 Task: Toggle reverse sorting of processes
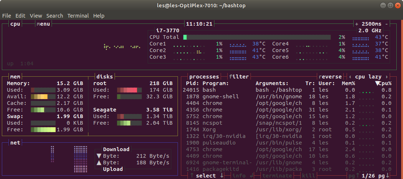(330, 77)
